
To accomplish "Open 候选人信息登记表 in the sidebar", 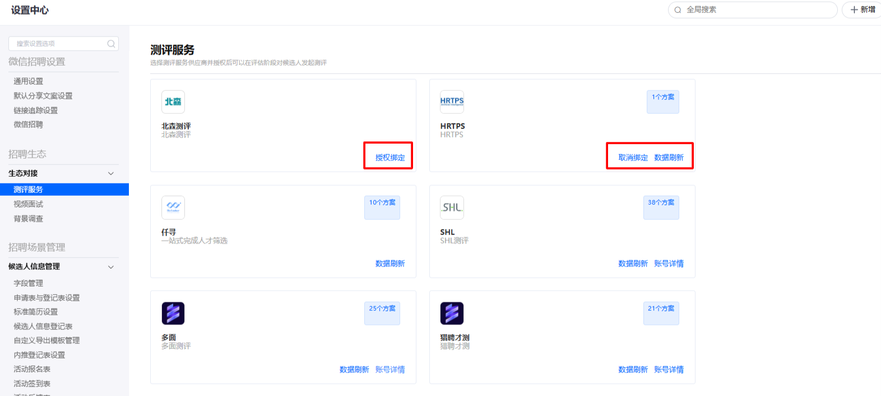I will point(43,326).
